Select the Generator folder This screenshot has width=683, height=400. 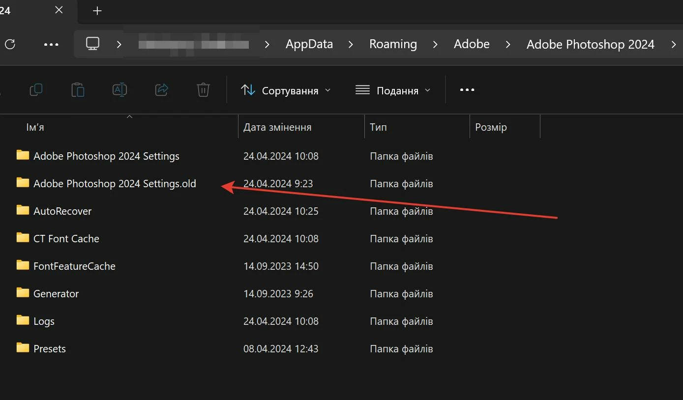tap(56, 294)
